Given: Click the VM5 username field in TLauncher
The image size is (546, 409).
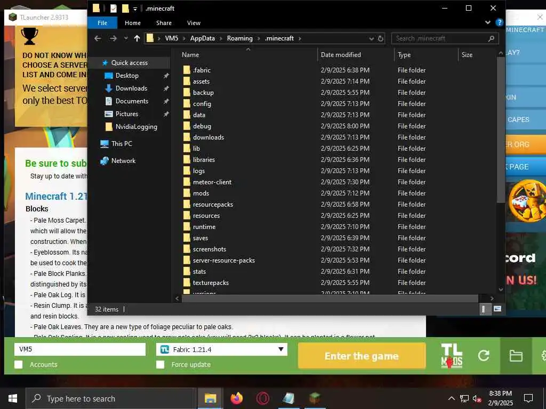Looking at the screenshot, I should pos(80,349).
